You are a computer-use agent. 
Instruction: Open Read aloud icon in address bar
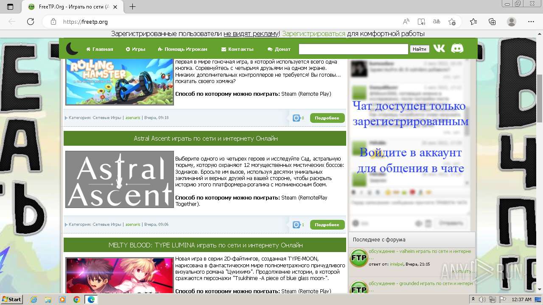click(x=406, y=22)
